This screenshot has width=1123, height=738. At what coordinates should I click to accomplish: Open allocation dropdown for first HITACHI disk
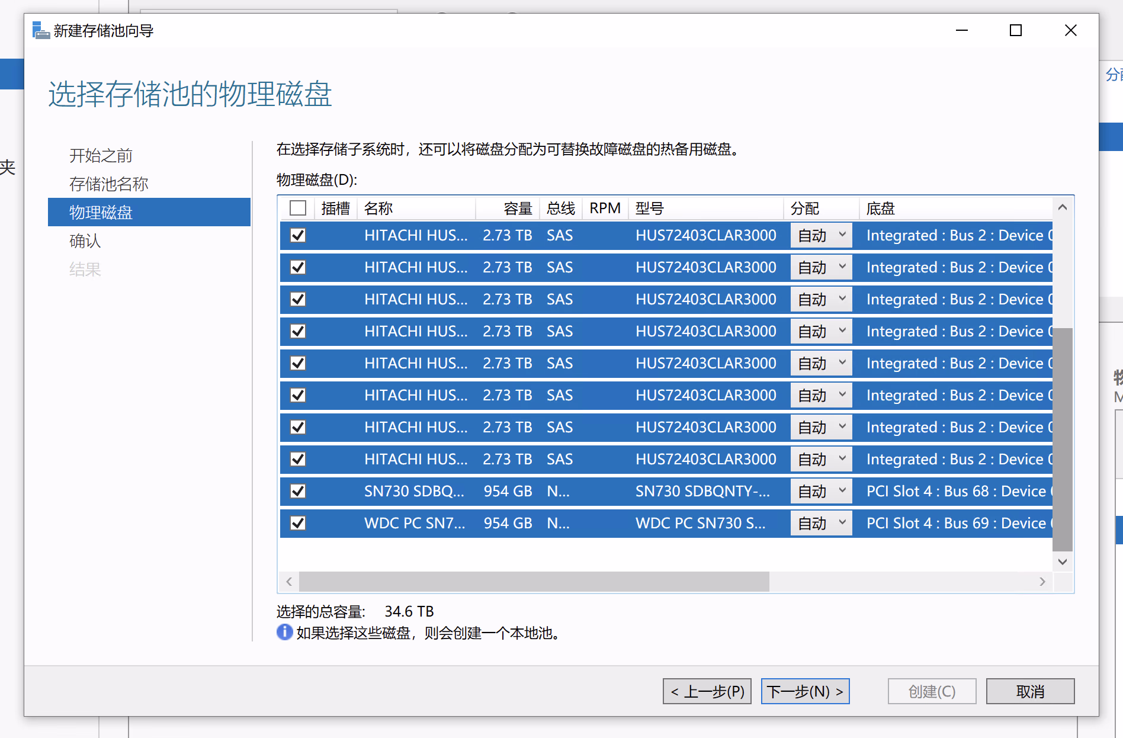pyautogui.click(x=821, y=235)
